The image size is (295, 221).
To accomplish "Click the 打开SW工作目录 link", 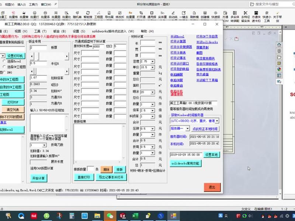I will point(207,36).
